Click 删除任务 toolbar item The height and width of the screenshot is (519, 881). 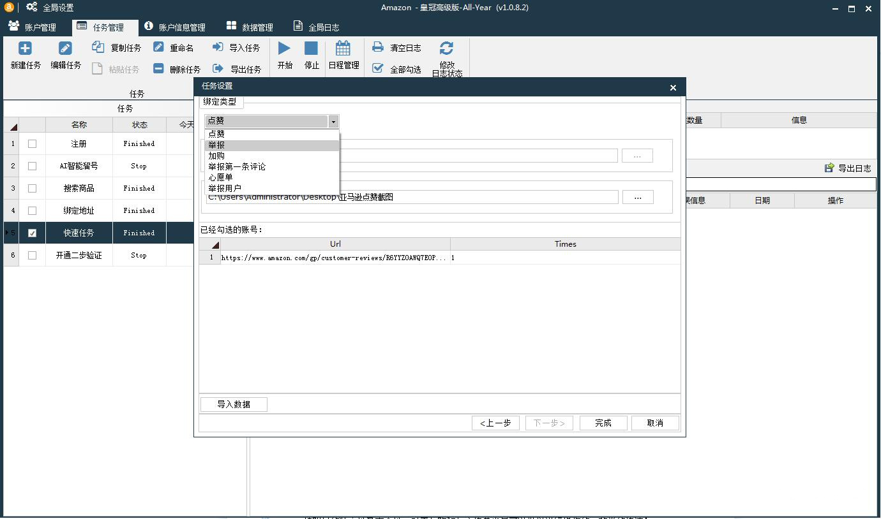point(177,69)
